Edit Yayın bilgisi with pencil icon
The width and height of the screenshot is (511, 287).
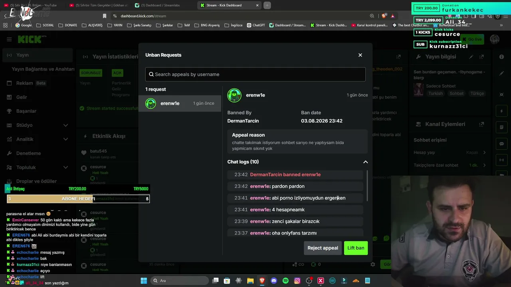click(471, 57)
